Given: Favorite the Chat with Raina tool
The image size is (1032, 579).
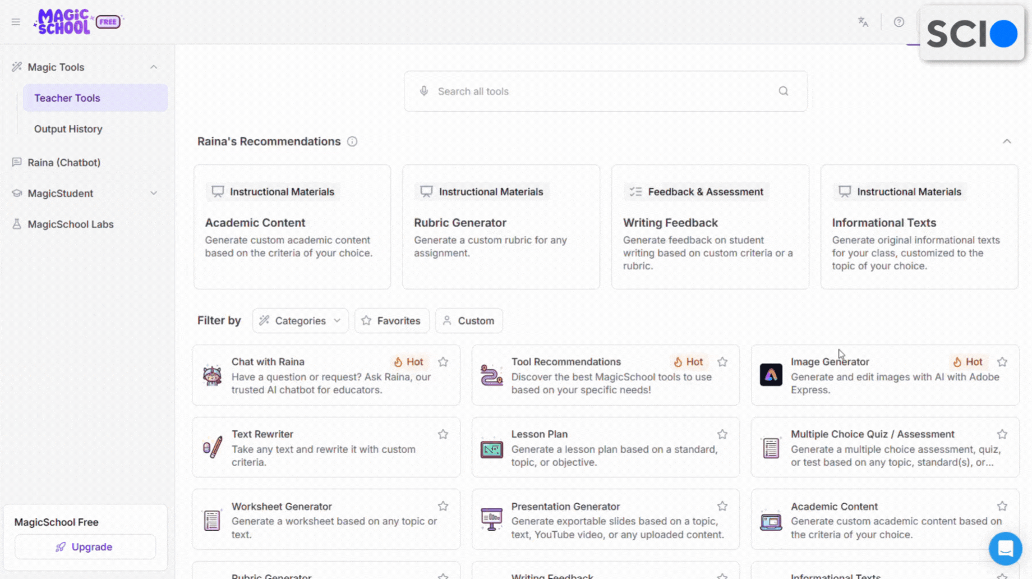Looking at the screenshot, I should click(443, 362).
